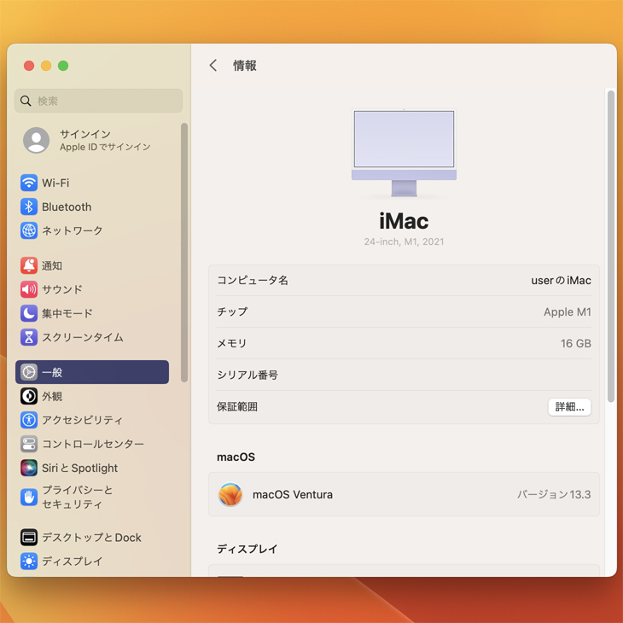Click the Siri と Spotlight icon
Image resolution: width=623 pixels, height=623 pixels.
pos(29,468)
